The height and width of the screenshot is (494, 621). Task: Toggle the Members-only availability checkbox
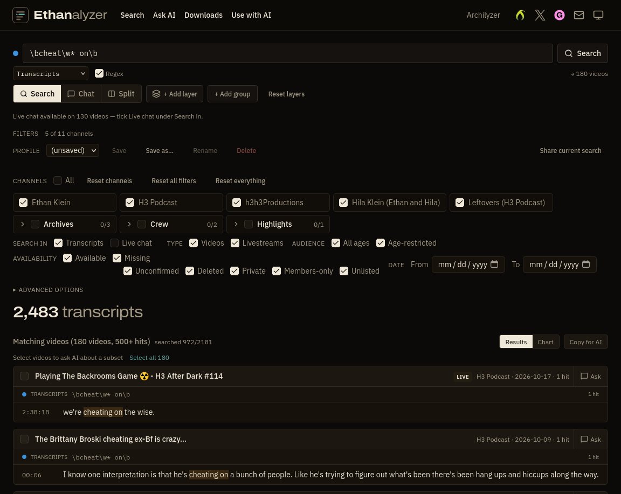point(277,271)
